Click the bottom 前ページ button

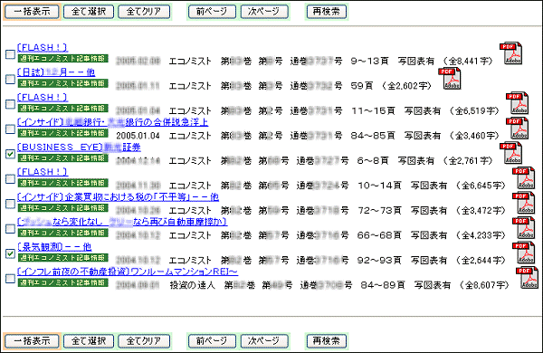pyautogui.click(x=212, y=340)
